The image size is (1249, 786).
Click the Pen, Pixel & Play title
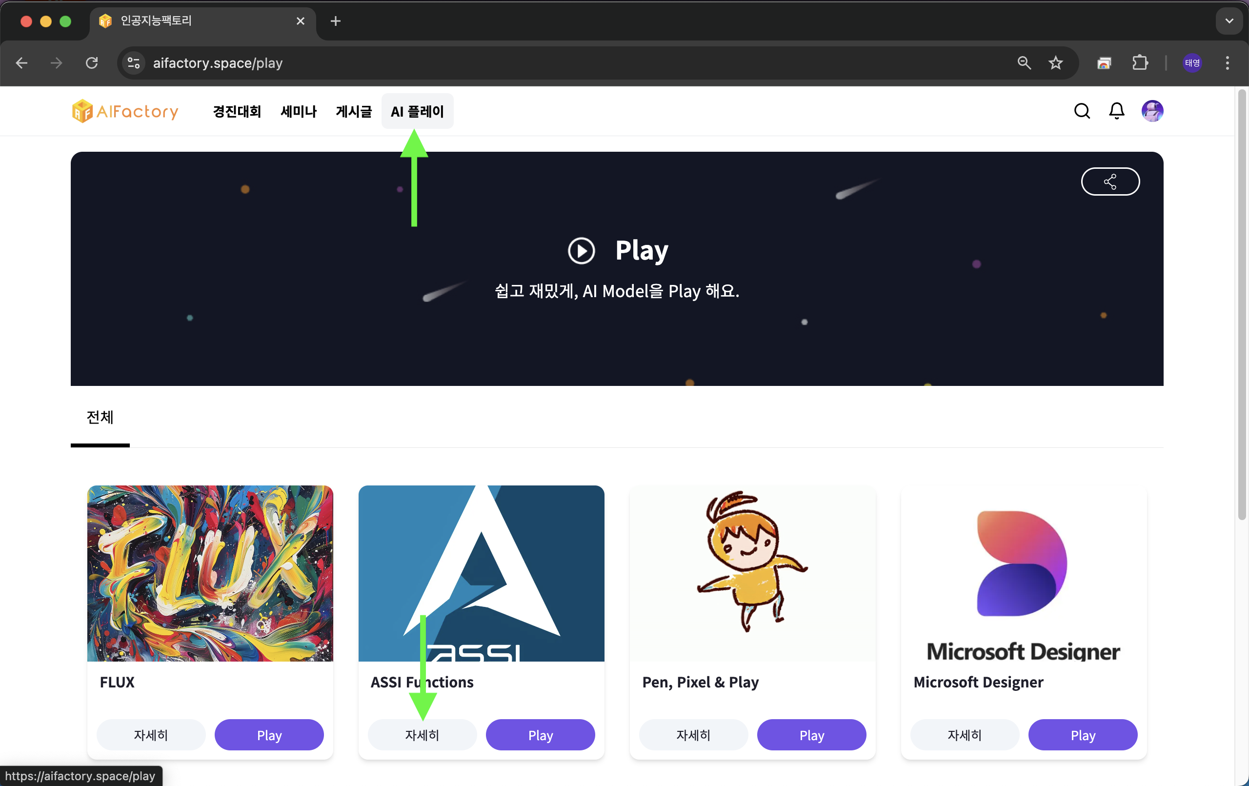click(x=700, y=683)
